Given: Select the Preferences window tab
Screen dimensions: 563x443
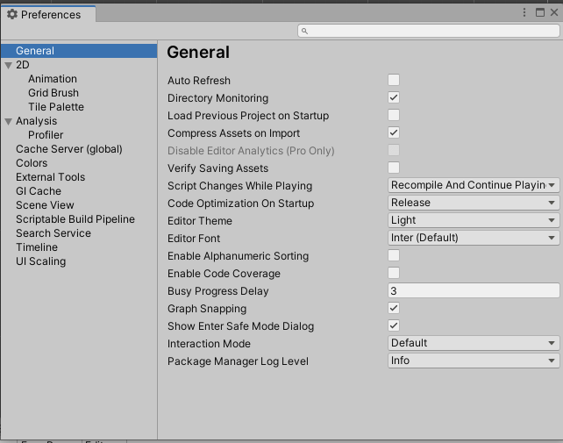Looking at the screenshot, I should pos(50,15).
